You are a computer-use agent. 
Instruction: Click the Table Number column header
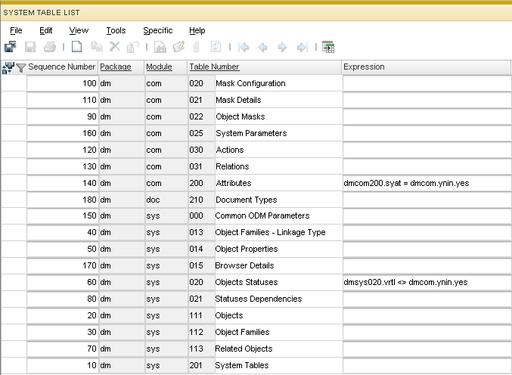[214, 67]
